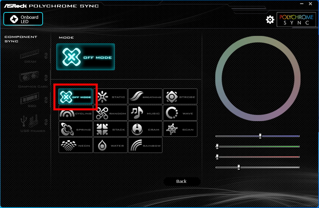Viewport: 319px width, 208px height.
Task: Select Off Mode in the mode grid
Action: (76, 97)
